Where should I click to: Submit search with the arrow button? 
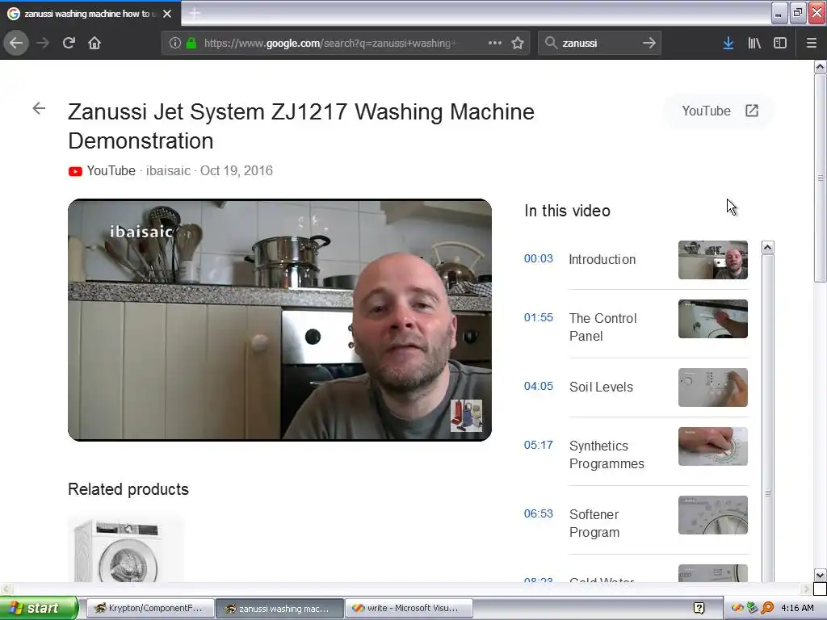click(649, 43)
